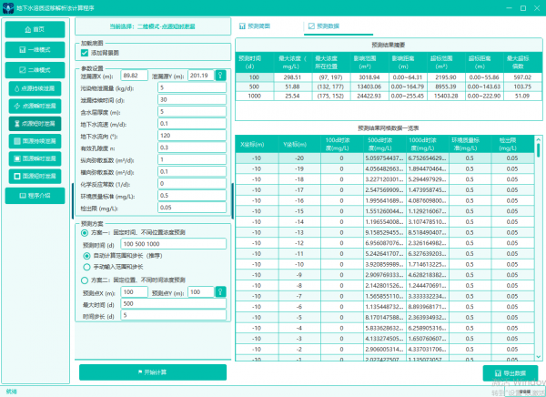Collapse the 二维模式 sidebar group
The image size is (546, 397).
click(x=36, y=69)
